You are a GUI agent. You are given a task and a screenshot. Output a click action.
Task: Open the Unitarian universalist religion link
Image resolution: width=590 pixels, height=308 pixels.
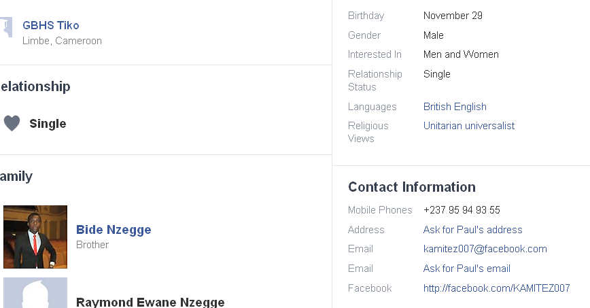[469, 126]
